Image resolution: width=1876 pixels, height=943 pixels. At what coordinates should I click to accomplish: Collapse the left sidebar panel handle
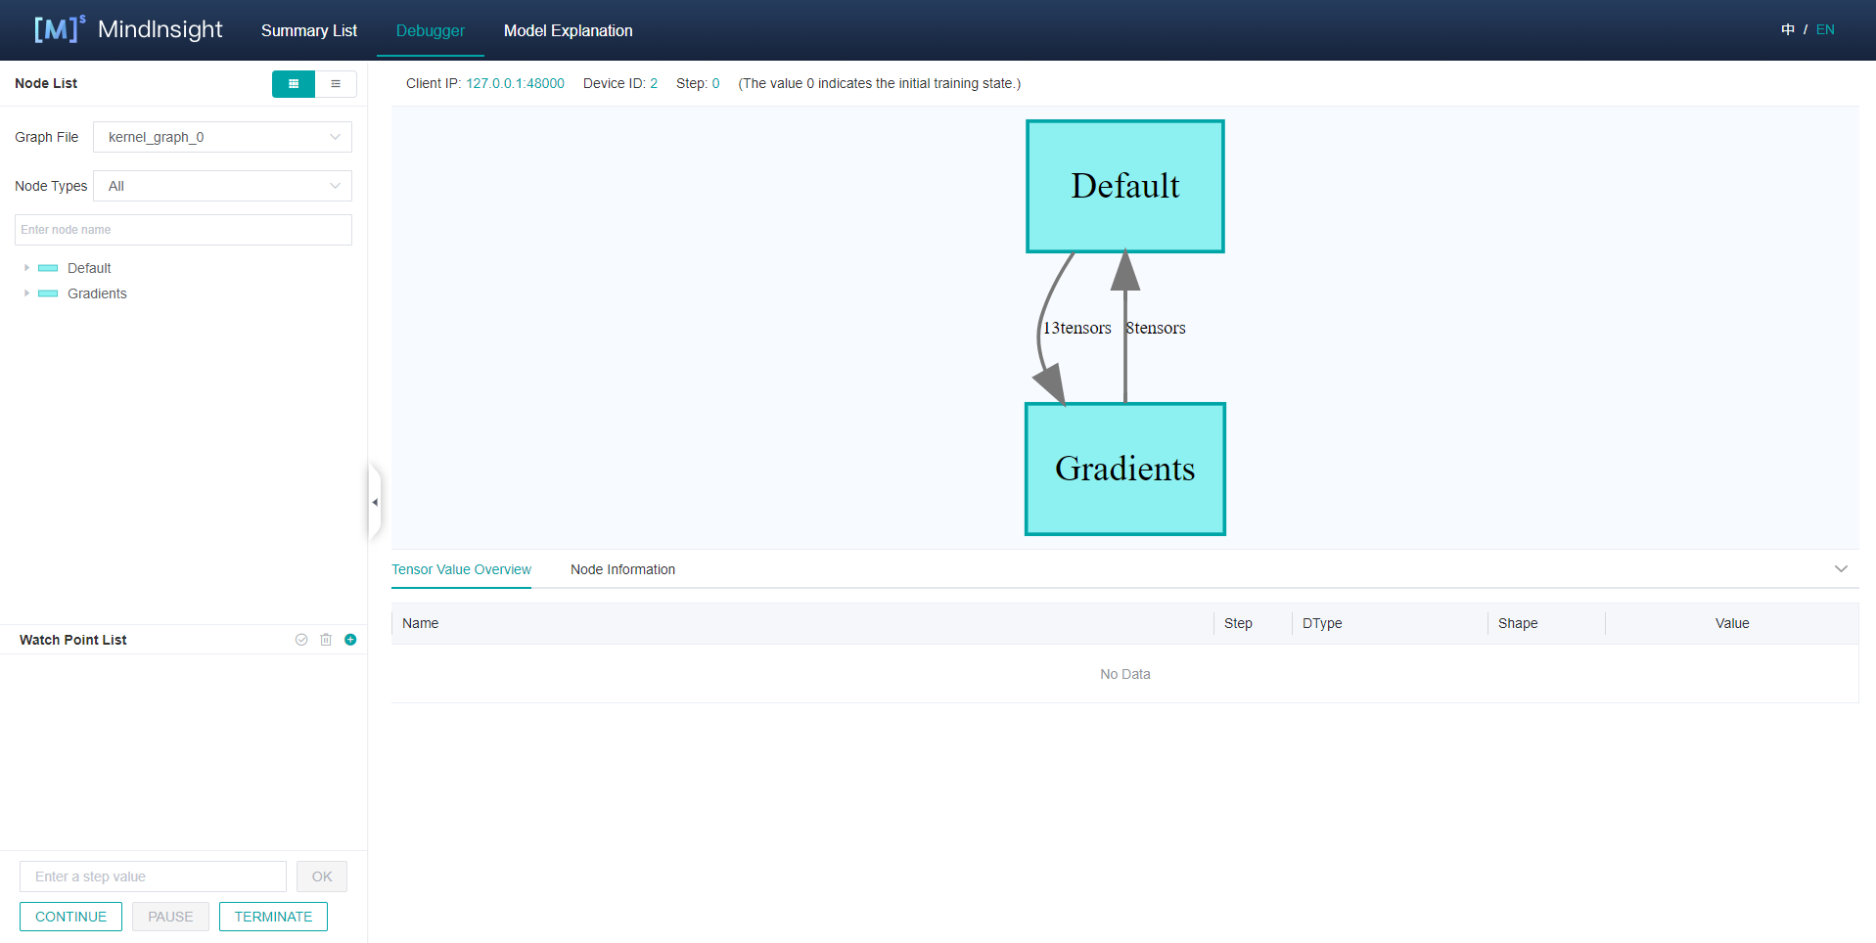coord(374,502)
